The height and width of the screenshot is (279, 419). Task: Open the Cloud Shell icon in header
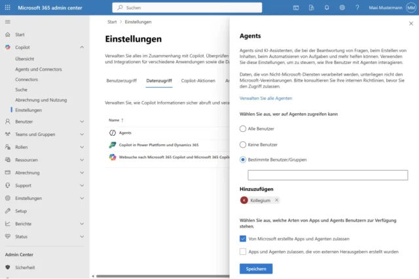[x=296, y=8]
